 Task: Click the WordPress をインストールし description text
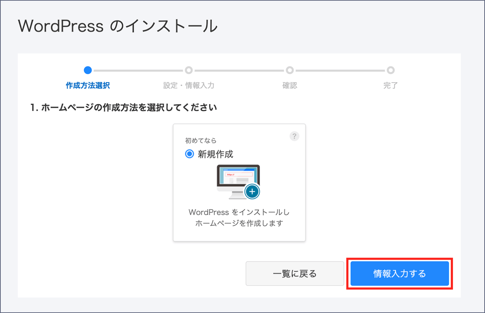tap(239, 212)
